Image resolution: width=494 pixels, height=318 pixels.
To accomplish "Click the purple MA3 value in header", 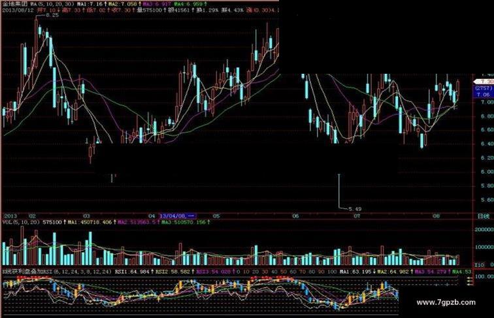I will click(157, 4).
